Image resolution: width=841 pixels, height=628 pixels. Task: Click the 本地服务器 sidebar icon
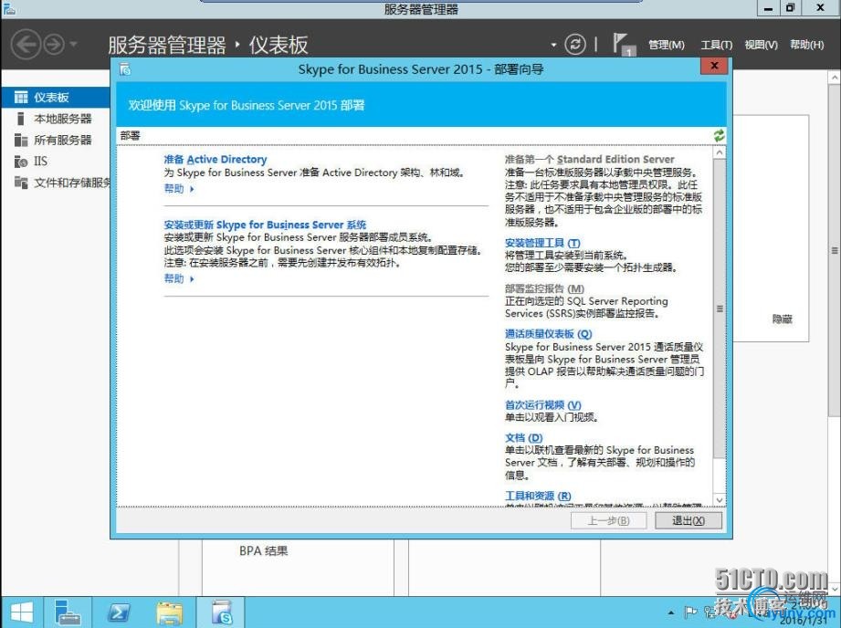point(21,119)
